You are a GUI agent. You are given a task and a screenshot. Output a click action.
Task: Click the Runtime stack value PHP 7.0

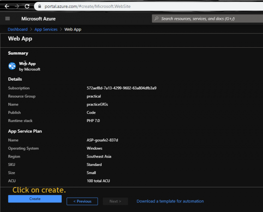(93, 121)
